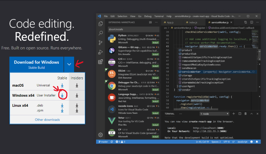The width and height of the screenshot is (266, 154).
Task: Click the open changes compare icon
Action: coord(246,22)
